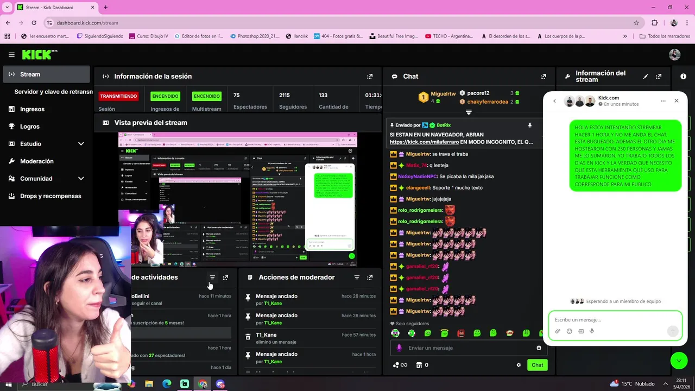Click the channel points icon
Viewport: 695px width, 391px height.
click(396, 365)
